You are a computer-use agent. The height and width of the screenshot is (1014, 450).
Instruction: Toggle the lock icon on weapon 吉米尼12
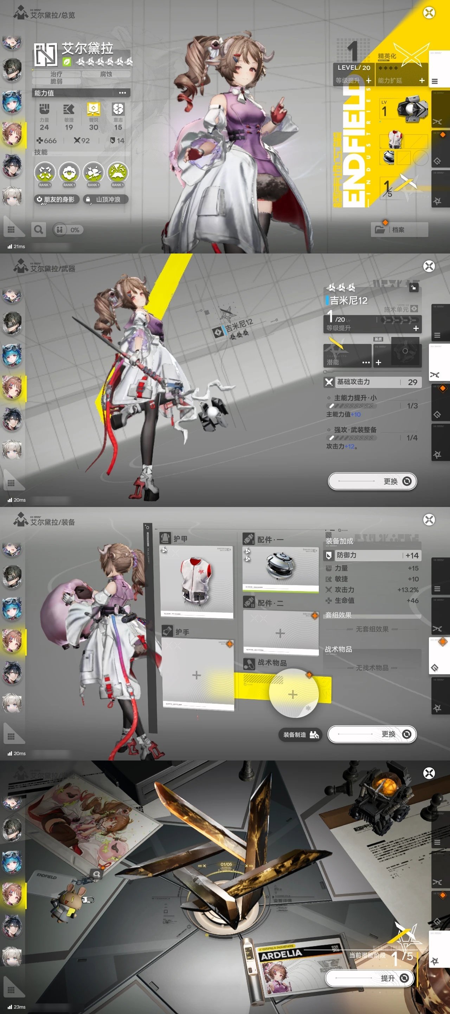pyautogui.click(x=413, y=288)
